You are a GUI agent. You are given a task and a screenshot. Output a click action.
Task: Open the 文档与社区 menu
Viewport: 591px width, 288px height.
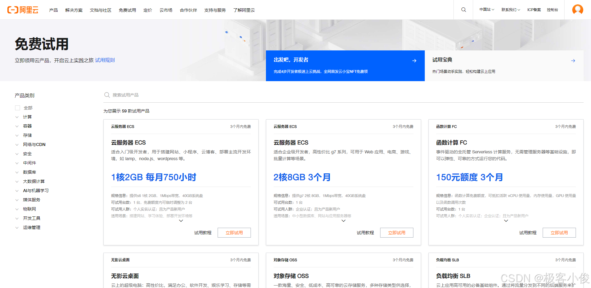101,10
